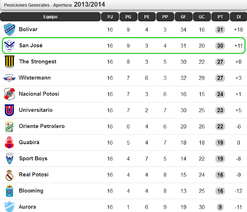Open the Wilstermann team name
The height and width of the screenshot is (212, 247).
pos(35,78)
